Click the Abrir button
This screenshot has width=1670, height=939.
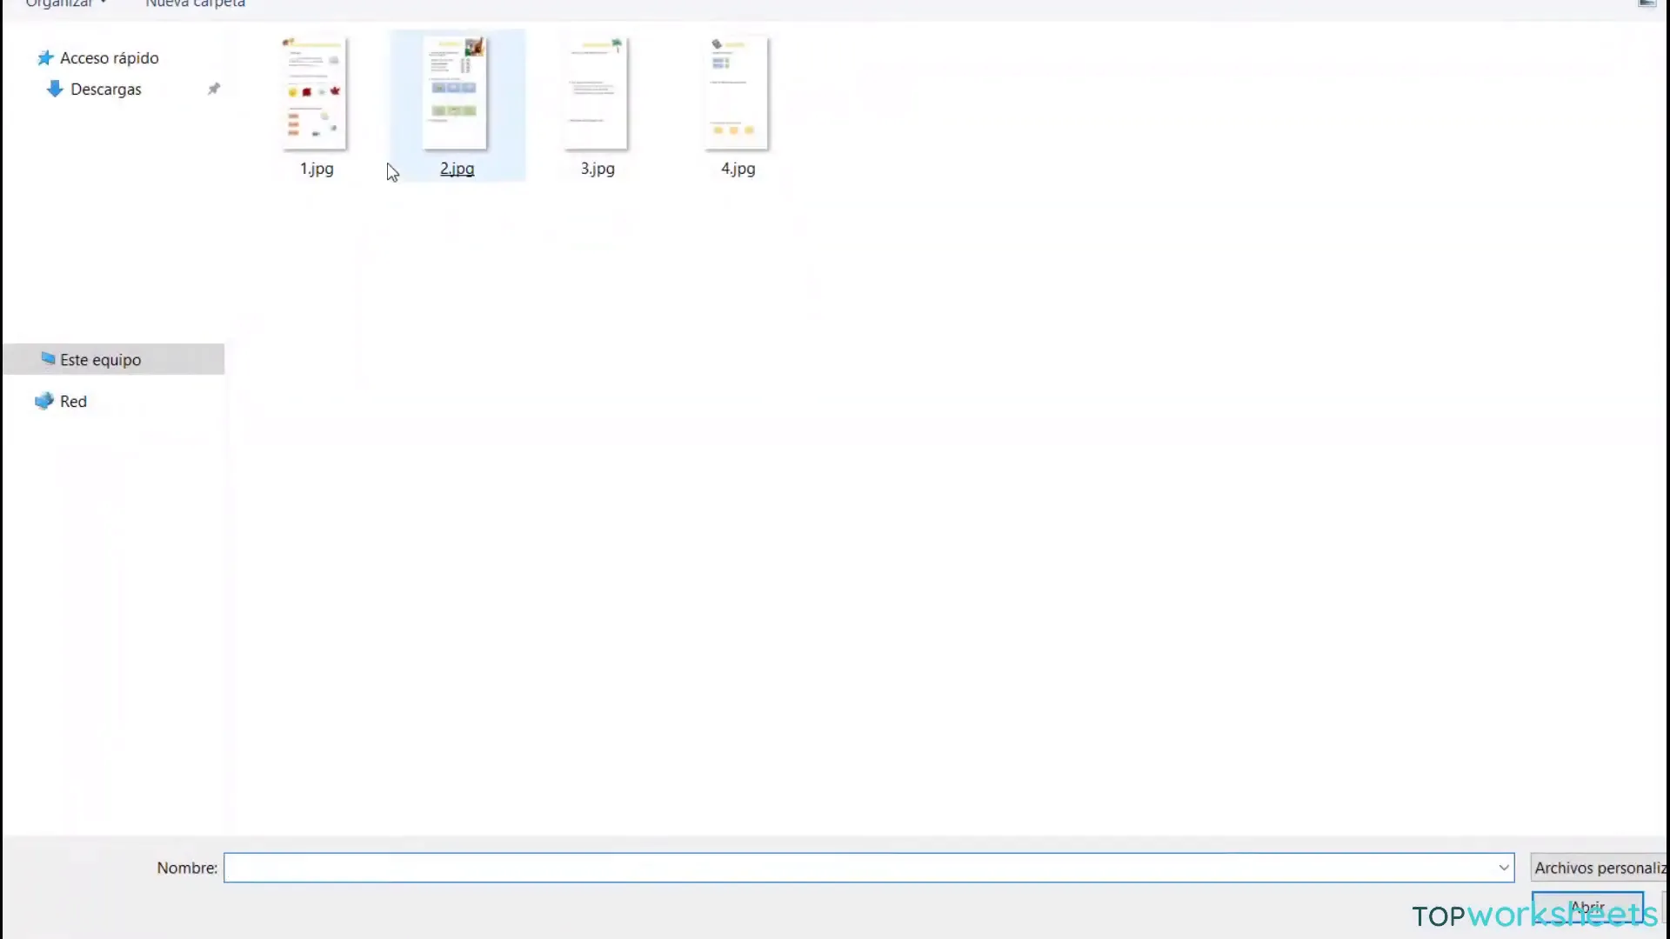(1588, 908)
